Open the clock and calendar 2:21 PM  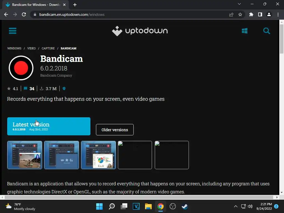[x=264, y=206]
